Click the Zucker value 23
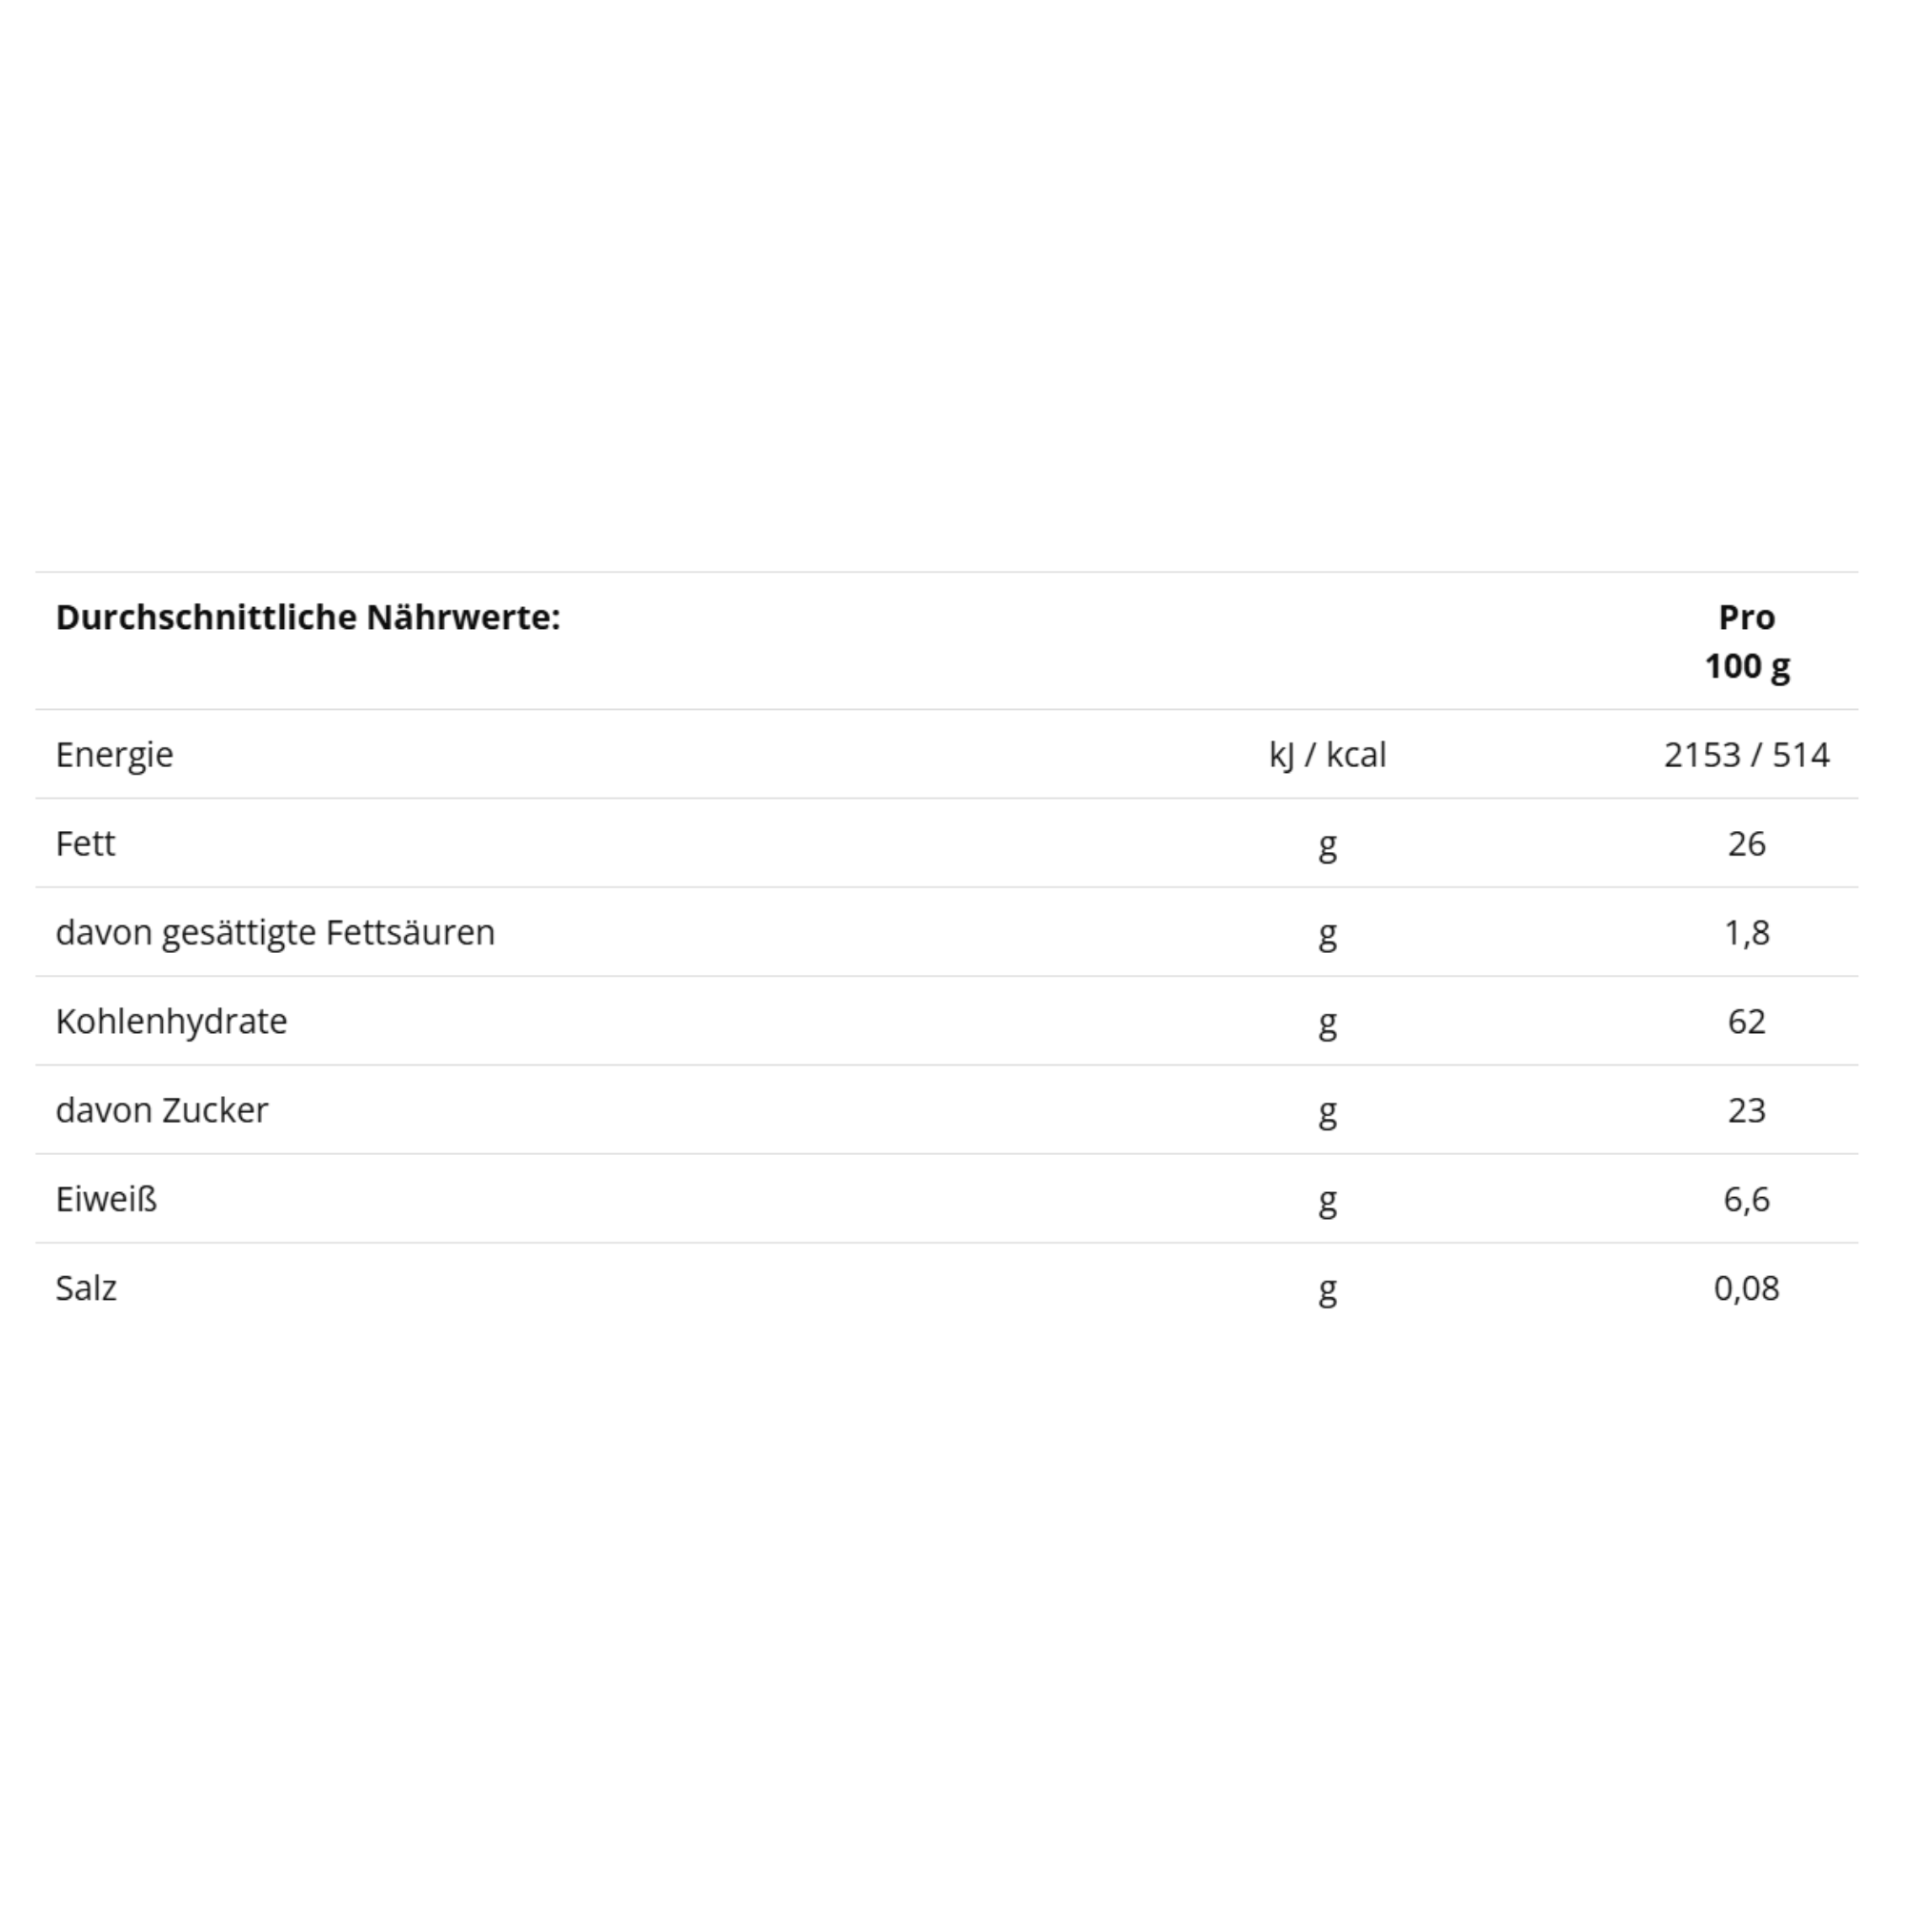This screenshot has height=1906, width=1906. click(1746, 1111)
